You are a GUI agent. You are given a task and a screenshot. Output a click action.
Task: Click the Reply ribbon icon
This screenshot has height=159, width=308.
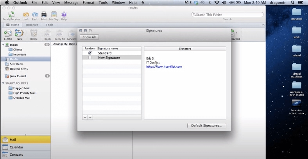point(48,33)
